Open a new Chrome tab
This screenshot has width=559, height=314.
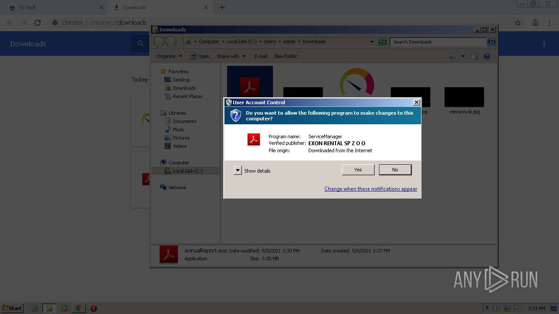pos(222,7)
